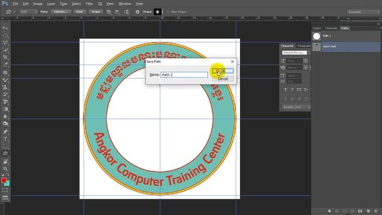Open the Essentials workspace dropdown
This screenshot has height=215, width=382.
(x=364, y=12)
